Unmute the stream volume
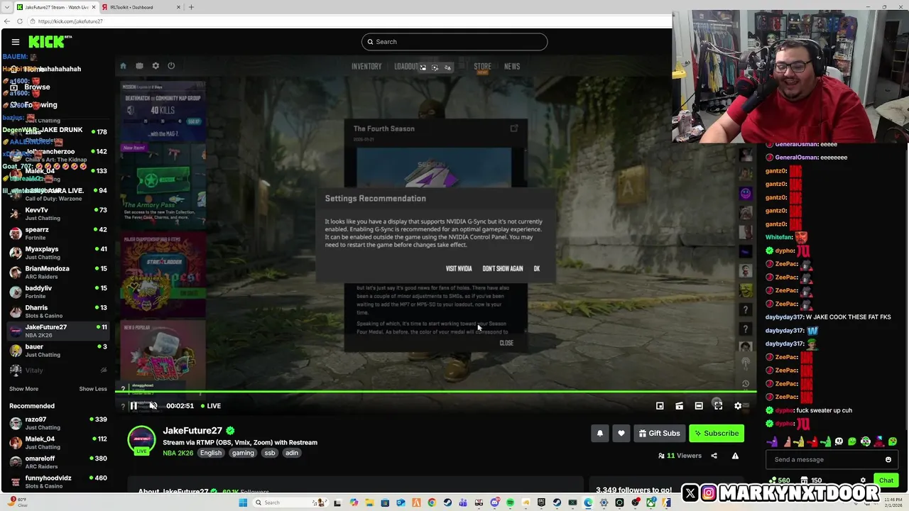The image size is (909, 511). click(x=153, y=406)
